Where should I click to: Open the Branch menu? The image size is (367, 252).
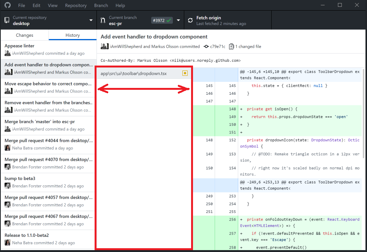[x=101, y=5]
